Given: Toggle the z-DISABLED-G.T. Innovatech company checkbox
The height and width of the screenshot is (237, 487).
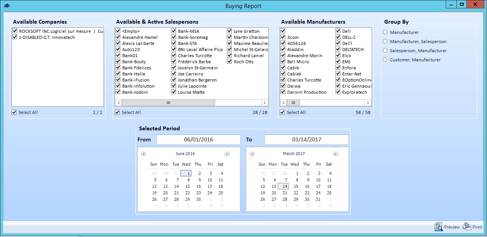Looking at the screenshot, I should 15,37.
